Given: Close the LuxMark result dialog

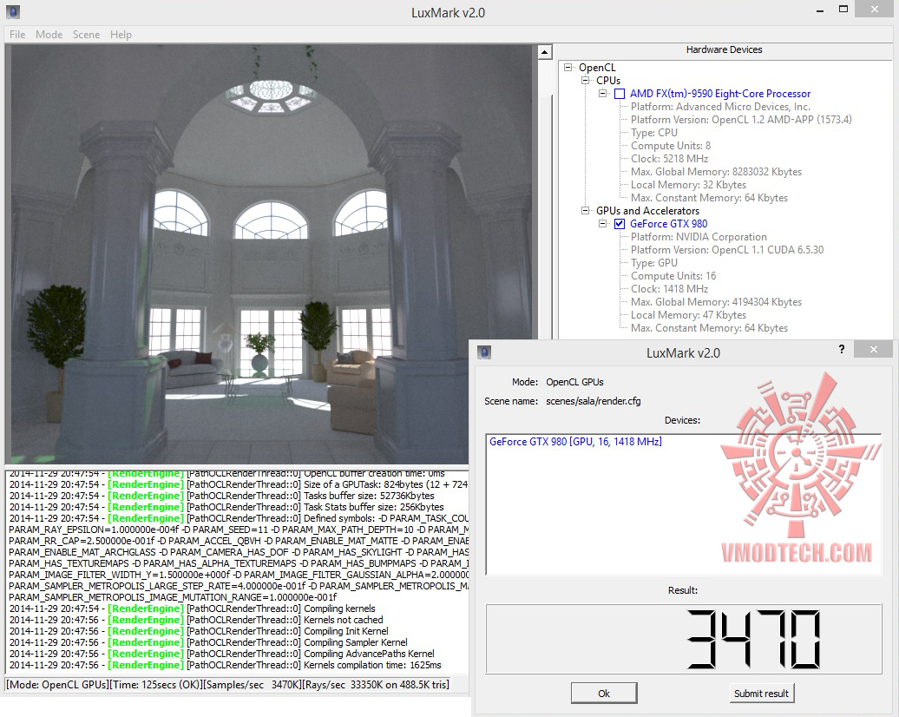Looking at the screenshot, I should click(873, 349).
